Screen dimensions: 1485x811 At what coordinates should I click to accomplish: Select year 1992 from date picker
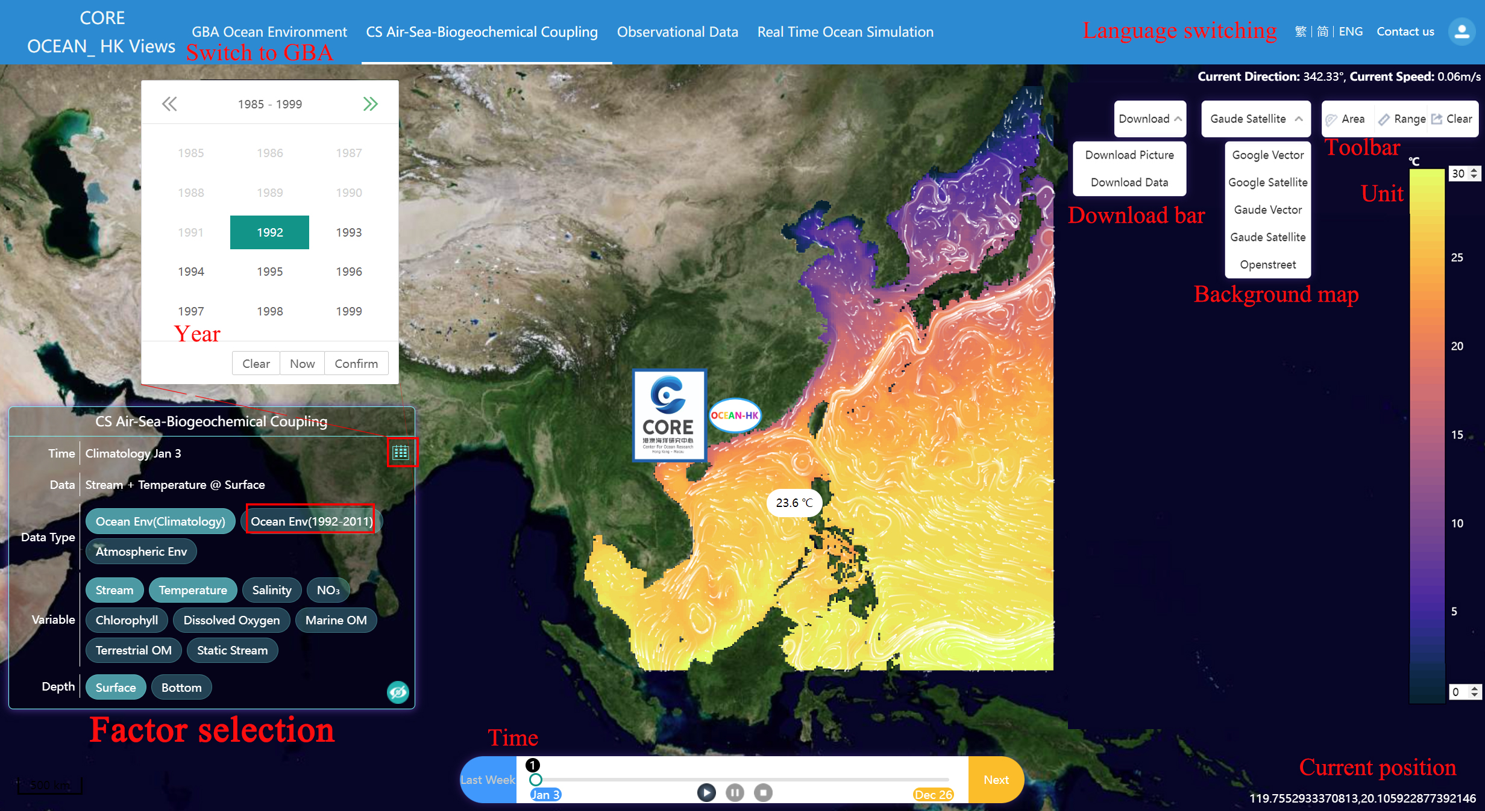270,231
